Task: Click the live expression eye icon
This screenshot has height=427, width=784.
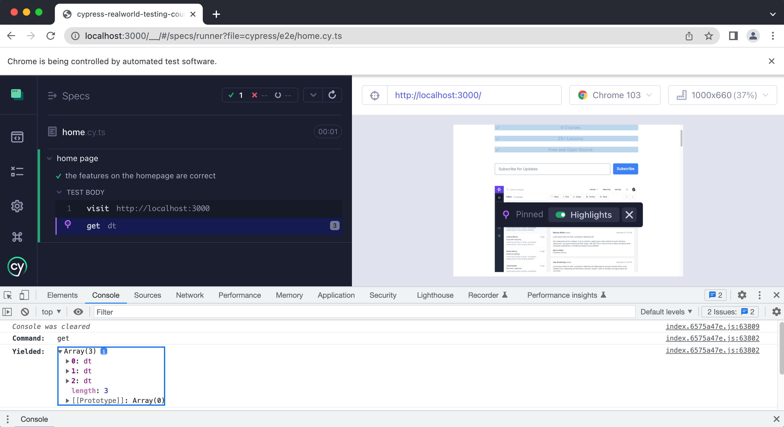Action: [x=78, y=312]
